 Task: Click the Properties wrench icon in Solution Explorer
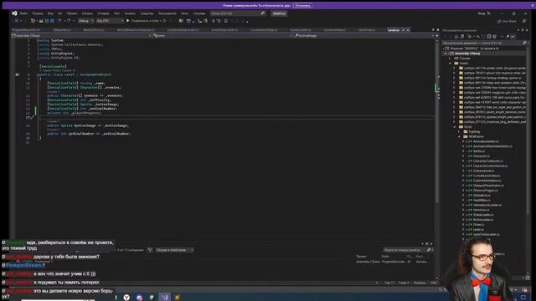coord(508,37)
